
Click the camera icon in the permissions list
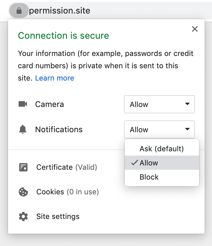point(23,104)
